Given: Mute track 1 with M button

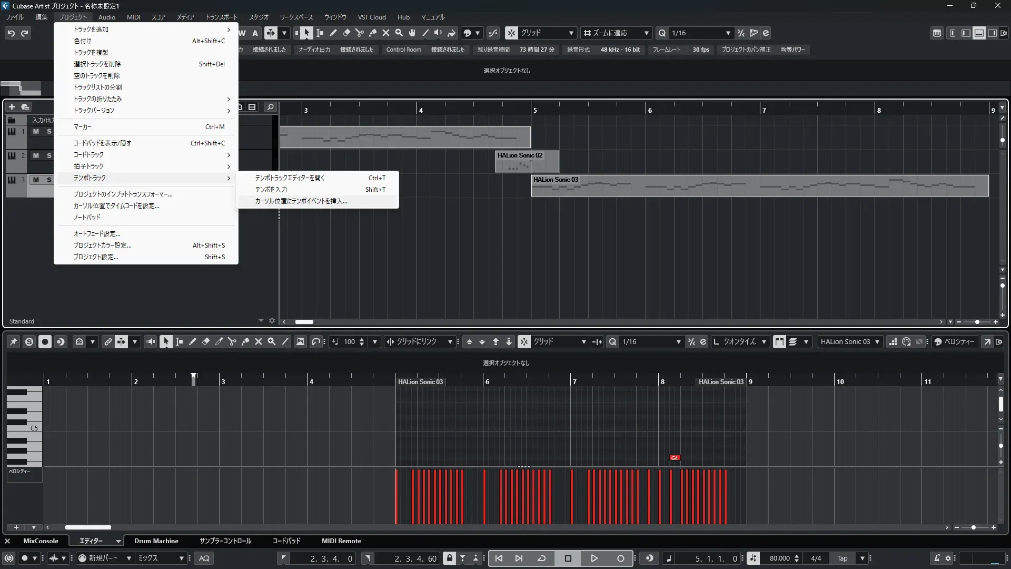Looking at the screenshot, I should point(36,132).
